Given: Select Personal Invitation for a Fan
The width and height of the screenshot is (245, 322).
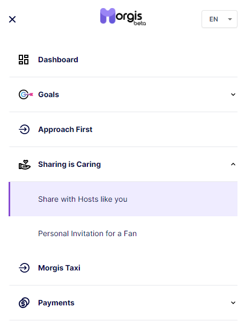Looking at the screenshot, I should pyautogui.click(x=87, y=233).
